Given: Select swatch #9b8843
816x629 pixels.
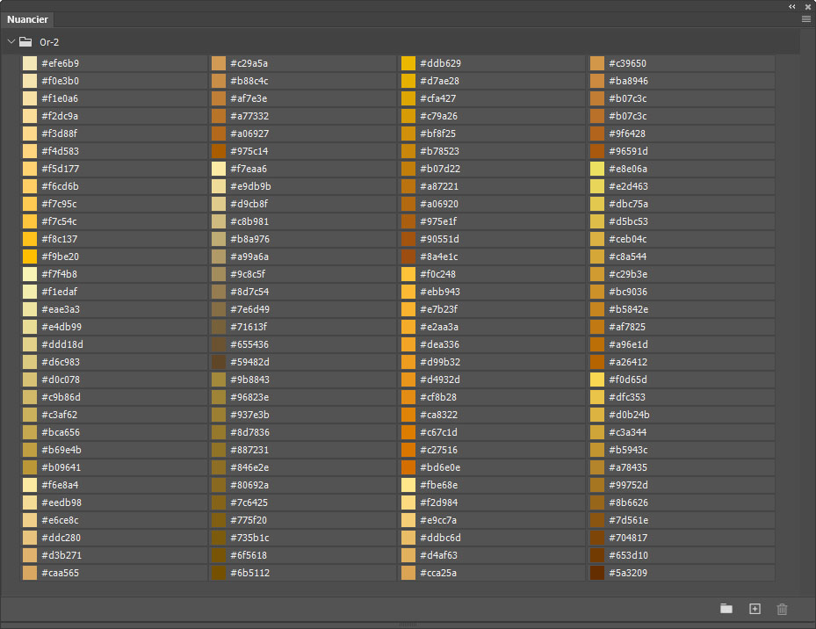Looking at the screenshot, I should tap(219, 380).
